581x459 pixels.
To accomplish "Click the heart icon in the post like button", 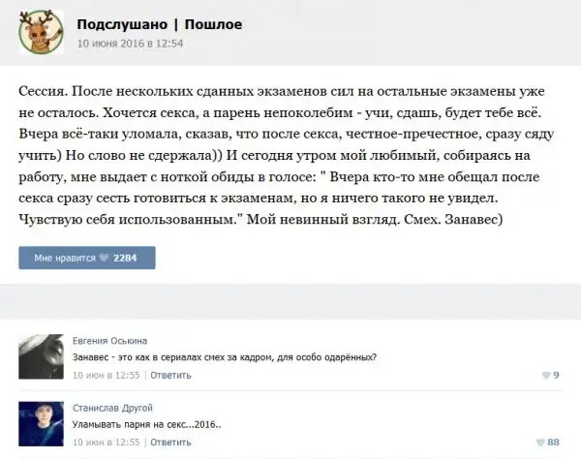I will (106, 259).
